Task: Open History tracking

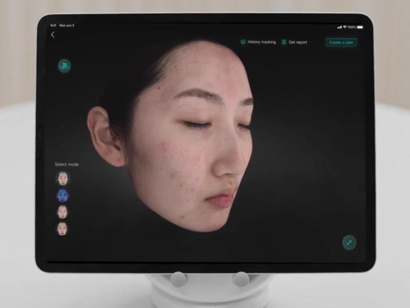Action: [x=258, y=42]
